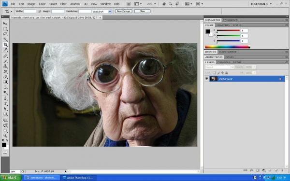
Task: Open the Image menu
Action: click(31, 4)
